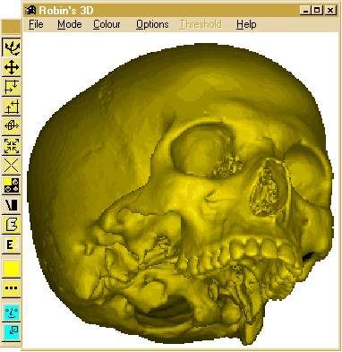
Task: Open the four-quadrant views icon
Action: [x=12, y=185]
